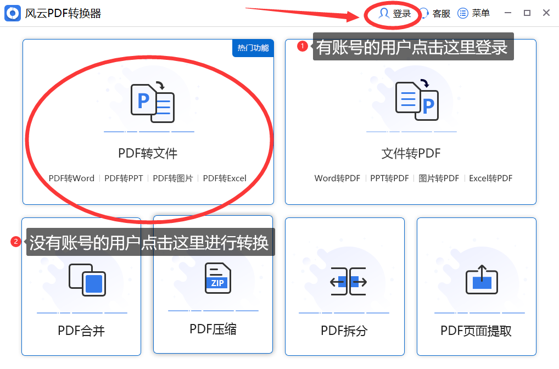This screenshot has height=369, width=559.
Task: Open the 菜单 menu label
Action: [x=480, y=13]
